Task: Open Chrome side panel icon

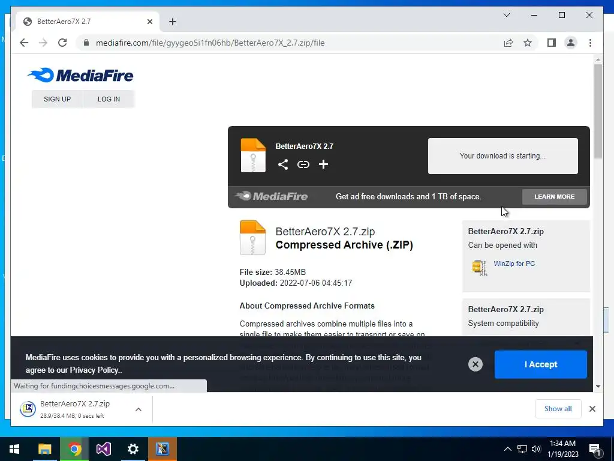Action: [552, 43]
